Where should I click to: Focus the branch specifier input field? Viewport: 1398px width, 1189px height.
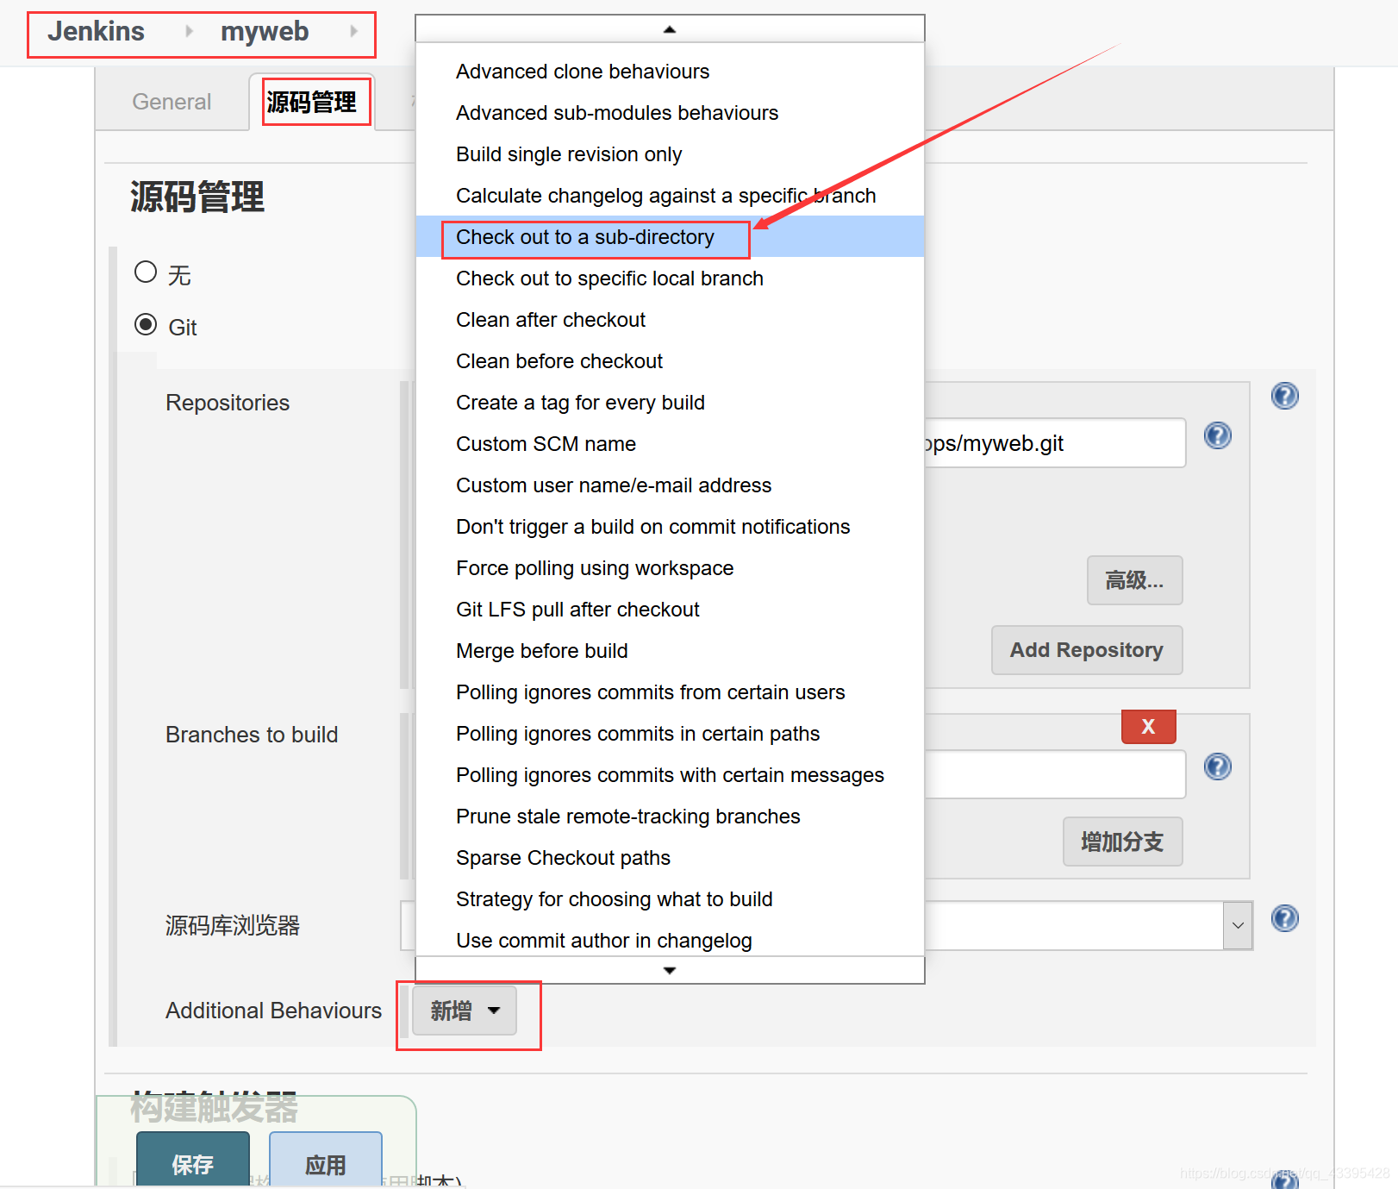pyautogui.click(x=1055, y=774)
